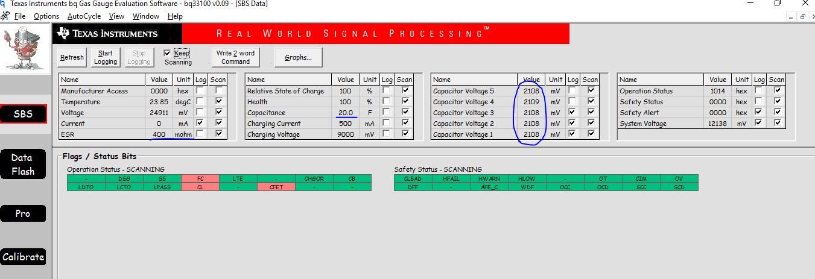Open the Graphs dialog
The width and height of the screenshot is (815, 279).
pyautogui.click(x=298, y=57)
